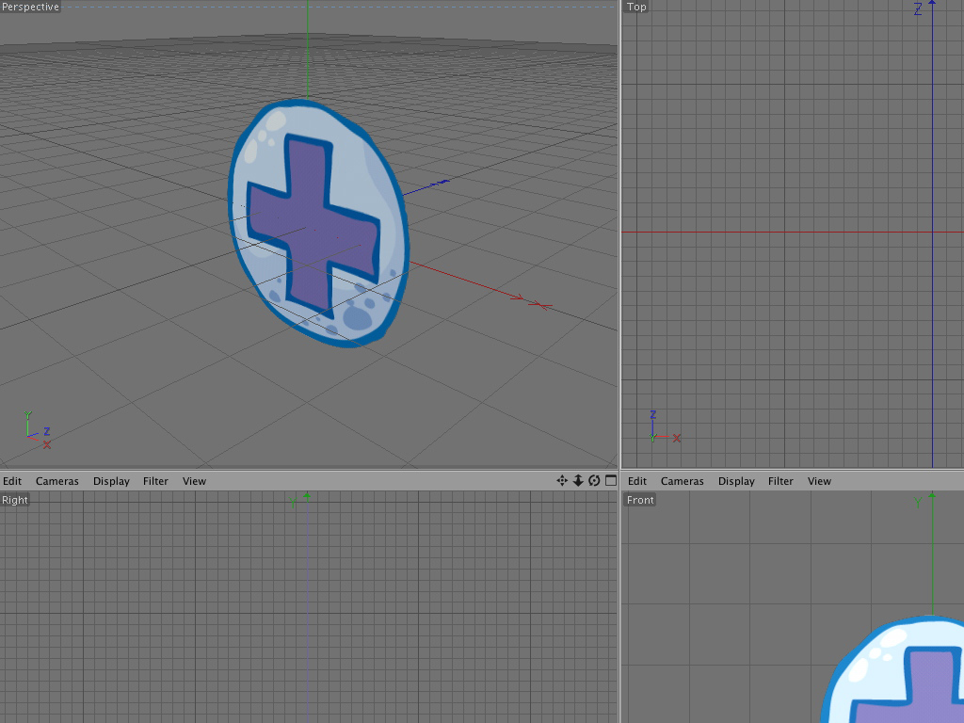Viewport: 964px width, 723px height.
Task: Open Filter menu in Perspective viewport bar
Action: point(155,481)
